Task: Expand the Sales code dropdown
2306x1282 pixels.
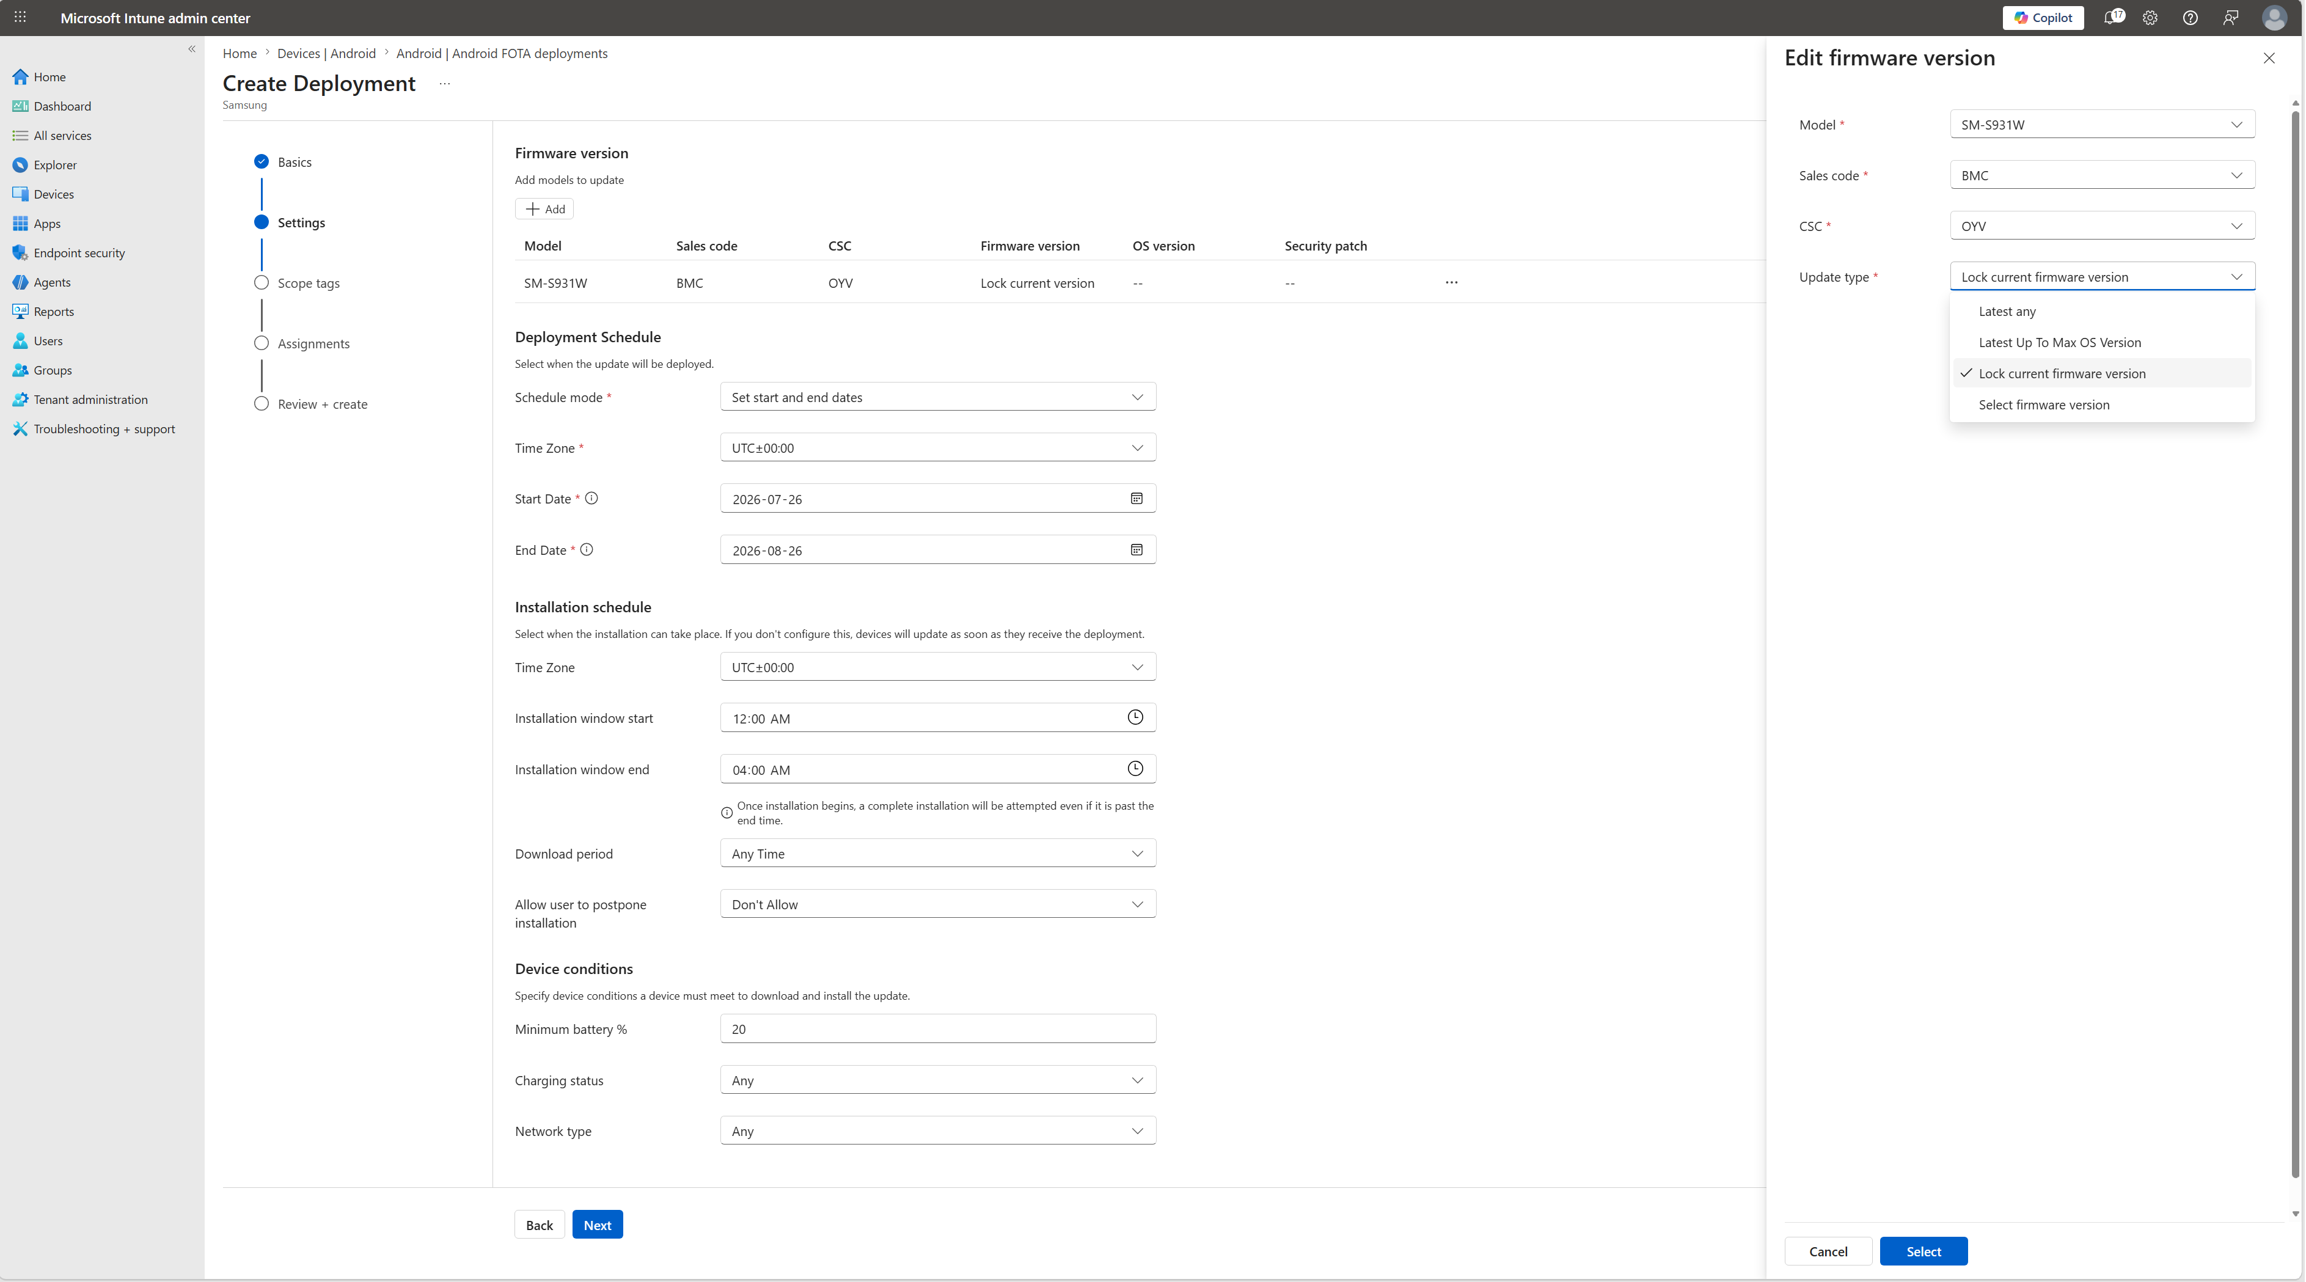Action: pos(2102,175)
